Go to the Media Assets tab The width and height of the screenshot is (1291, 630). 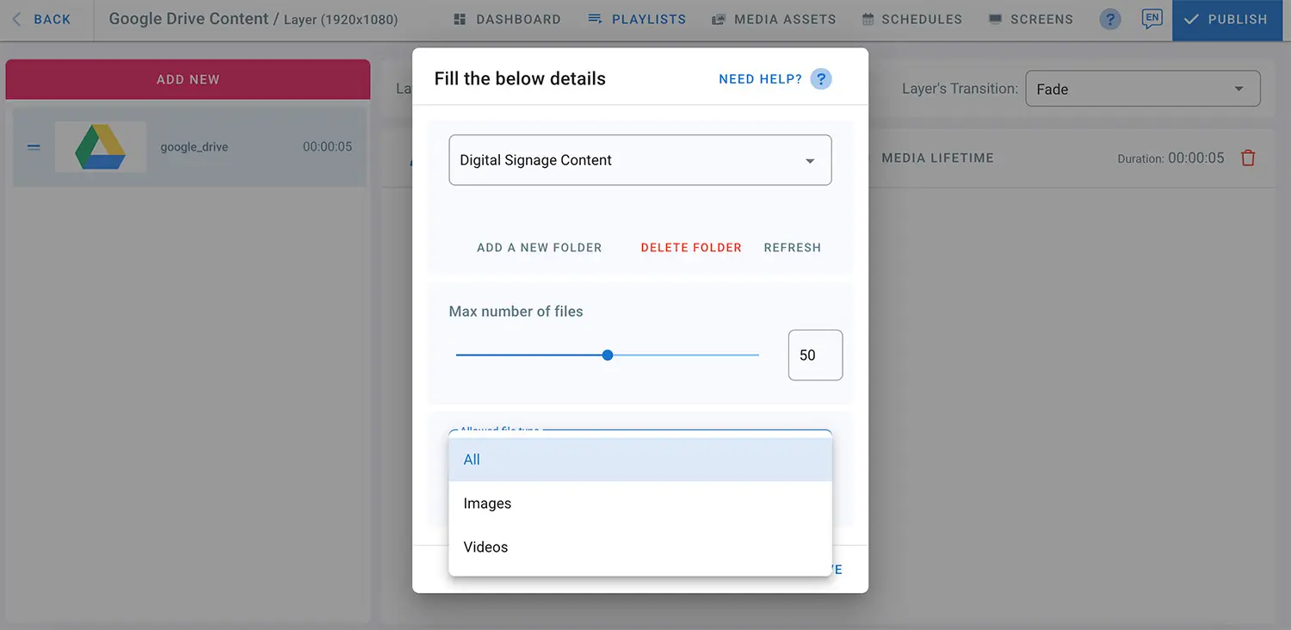pos(774,19)
